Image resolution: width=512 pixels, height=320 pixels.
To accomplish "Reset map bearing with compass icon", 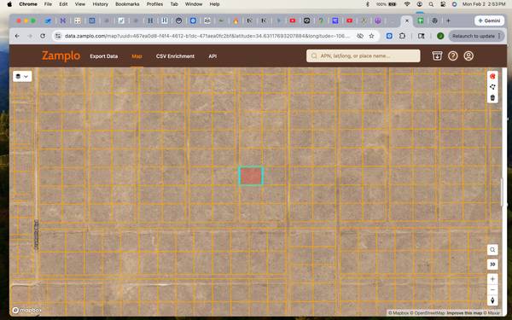I will (x=492, y=300).
